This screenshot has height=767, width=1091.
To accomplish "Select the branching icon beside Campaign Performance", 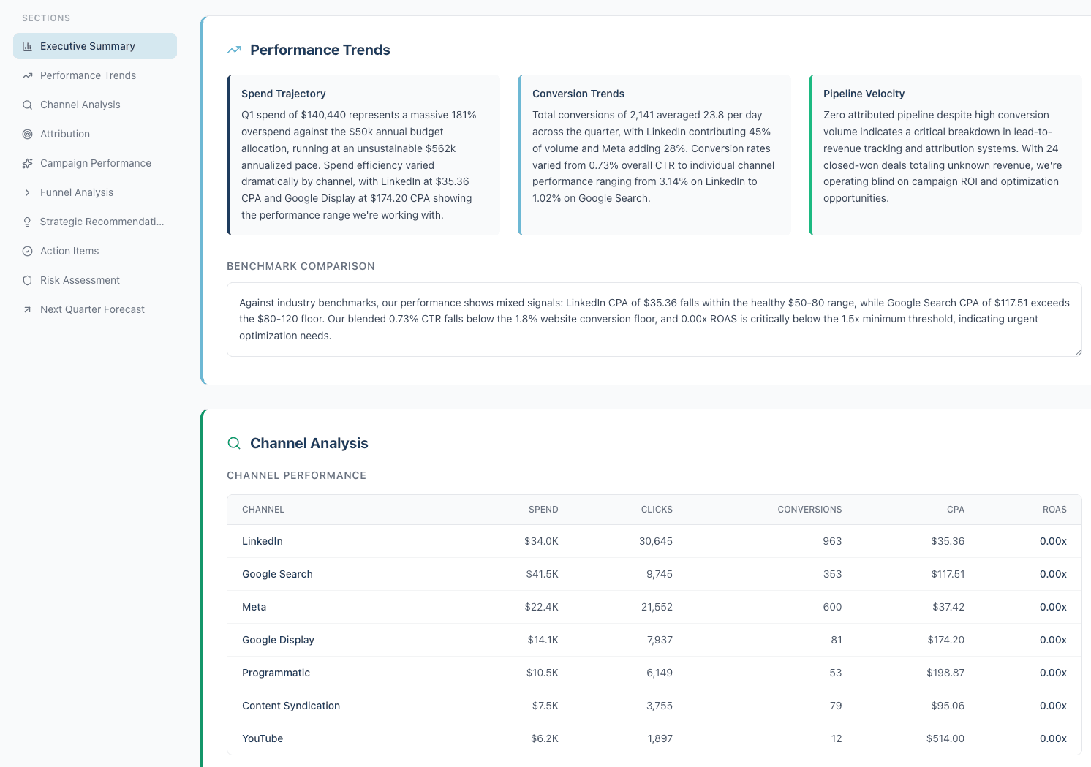I will point(27,163).
